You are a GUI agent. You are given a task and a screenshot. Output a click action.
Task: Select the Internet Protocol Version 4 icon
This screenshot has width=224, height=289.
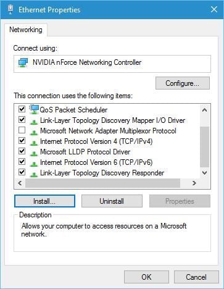[x=34, y=143]
